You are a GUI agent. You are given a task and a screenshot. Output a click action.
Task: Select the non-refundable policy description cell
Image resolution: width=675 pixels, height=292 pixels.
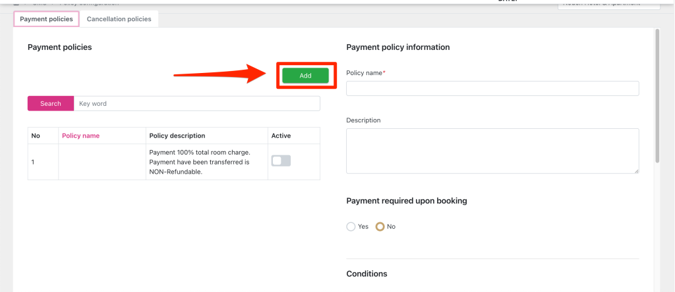click(x=200, y=162)
